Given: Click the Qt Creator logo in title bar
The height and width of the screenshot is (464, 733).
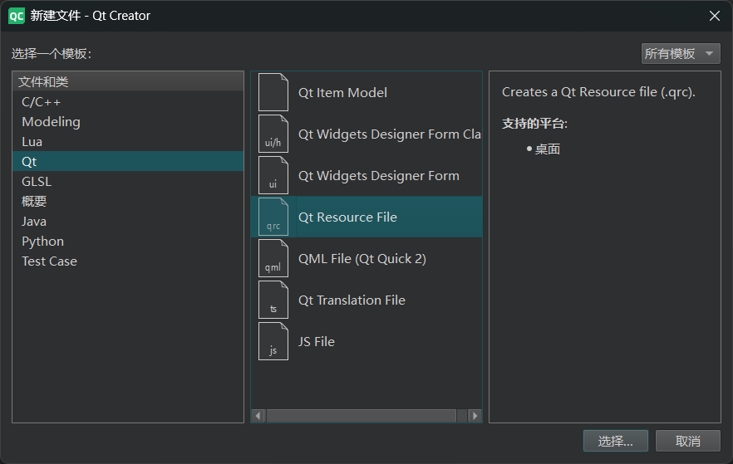Looking at the screenshot, I should [17, 16].
